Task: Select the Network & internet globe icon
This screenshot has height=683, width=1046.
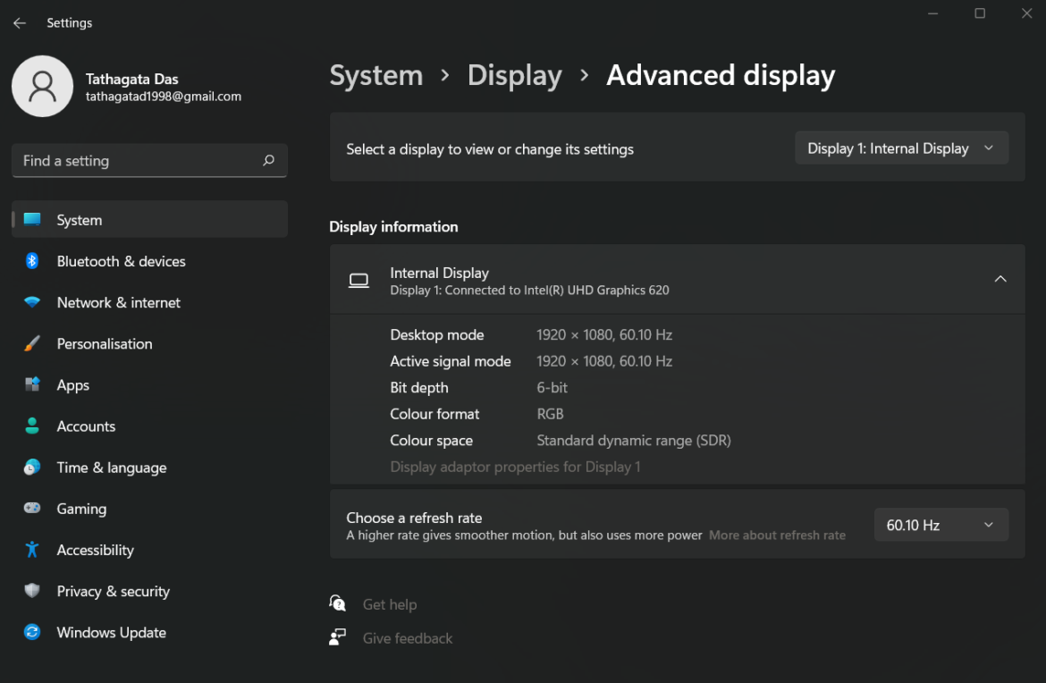Action: (32, 302)
